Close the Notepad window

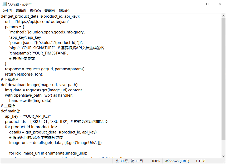(x=220, y=4)
